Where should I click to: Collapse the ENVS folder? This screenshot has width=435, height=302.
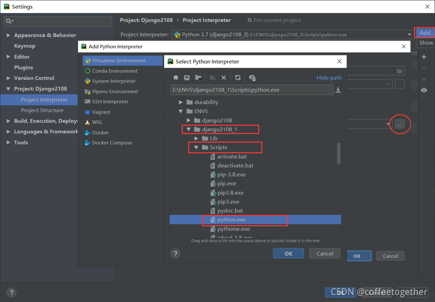tap(181, 111)
